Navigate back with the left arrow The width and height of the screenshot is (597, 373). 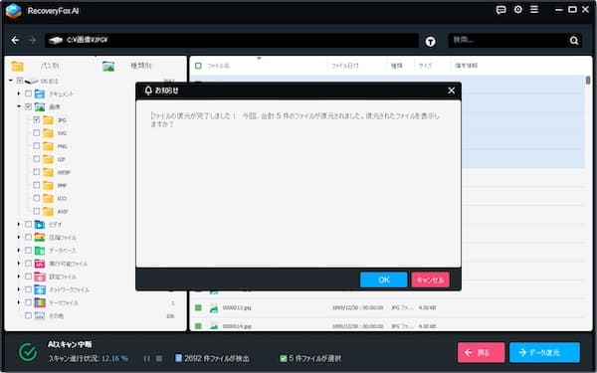point(15,40)
